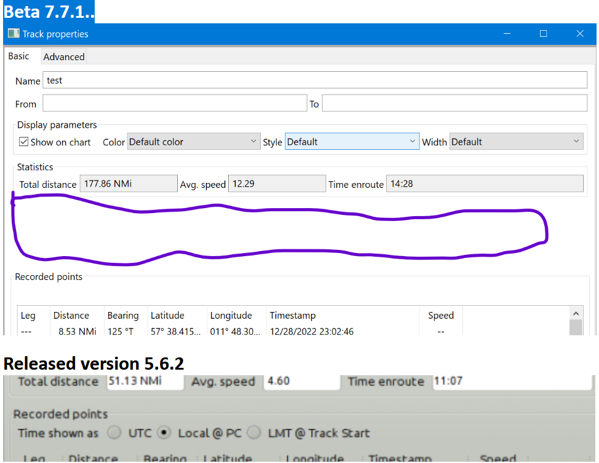Select the UTC time display radio button

(114, 433)
